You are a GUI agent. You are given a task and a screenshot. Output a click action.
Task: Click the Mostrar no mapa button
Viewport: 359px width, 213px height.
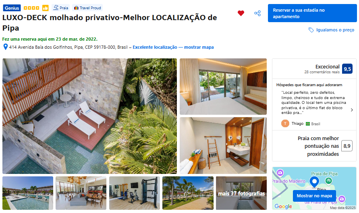(x=314, y=196)
